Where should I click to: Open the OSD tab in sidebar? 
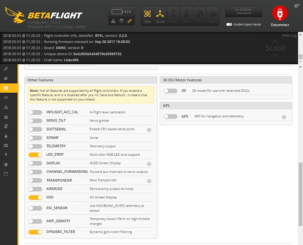pyautogui.click(x=6, y=145)
